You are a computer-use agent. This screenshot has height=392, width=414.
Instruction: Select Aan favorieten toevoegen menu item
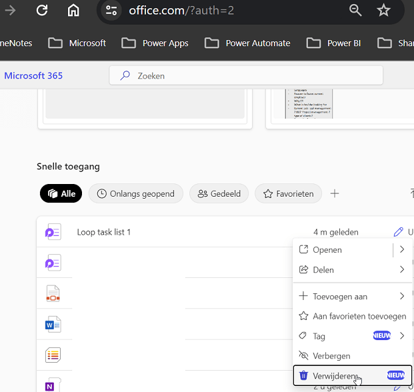[x=353, y=316]
